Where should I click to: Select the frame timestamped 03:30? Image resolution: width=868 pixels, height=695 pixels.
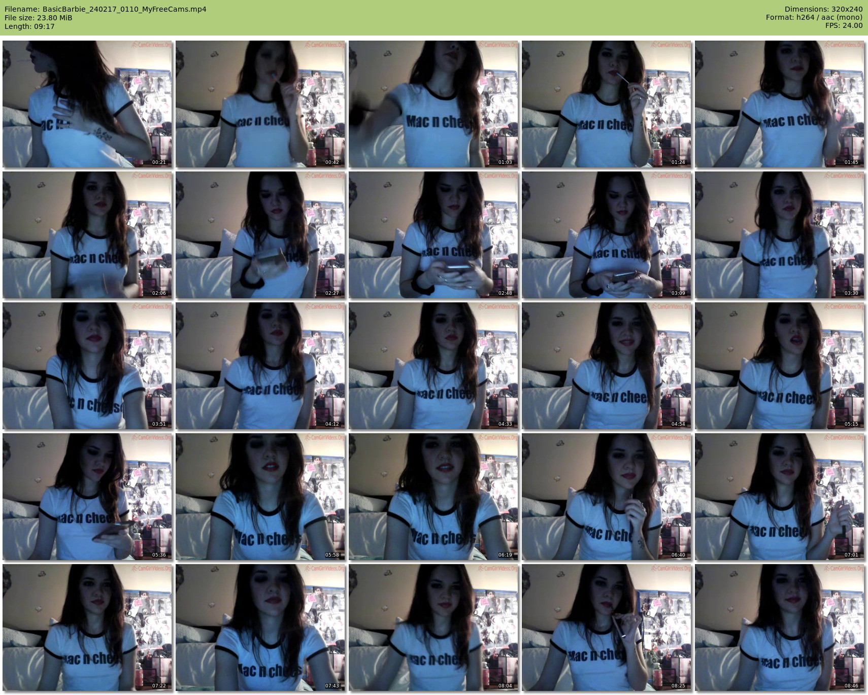(x=780, y=235)
